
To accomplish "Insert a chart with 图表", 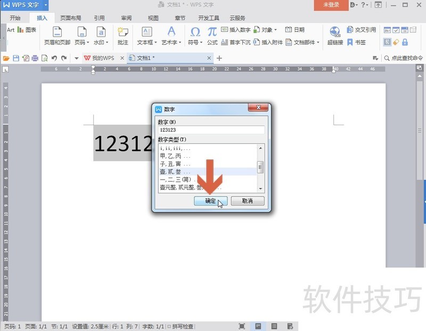I will (27, 30).
